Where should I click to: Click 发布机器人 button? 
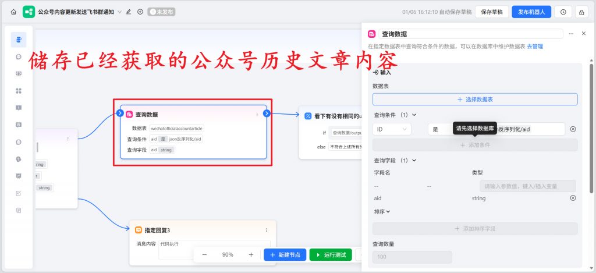[x=531, y=12]
